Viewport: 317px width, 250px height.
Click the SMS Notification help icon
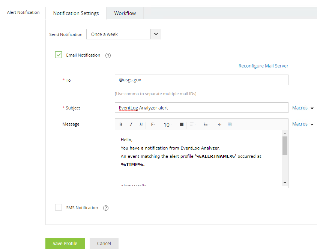[106, 208]
